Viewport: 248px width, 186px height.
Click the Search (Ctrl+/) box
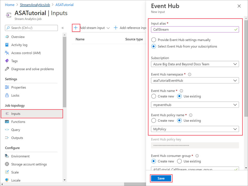point(31,28)
